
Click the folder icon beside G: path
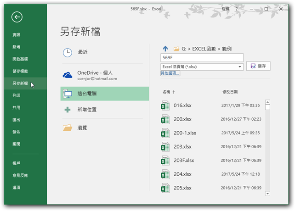176,49
